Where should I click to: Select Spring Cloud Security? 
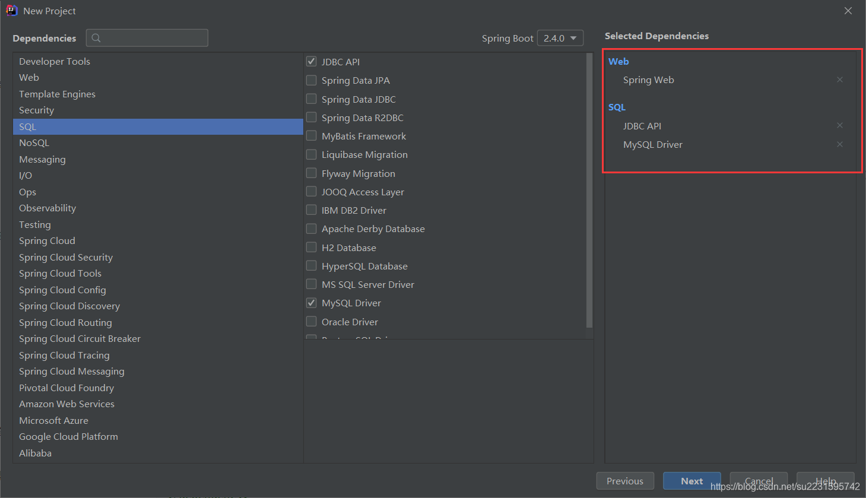point(158,257)
